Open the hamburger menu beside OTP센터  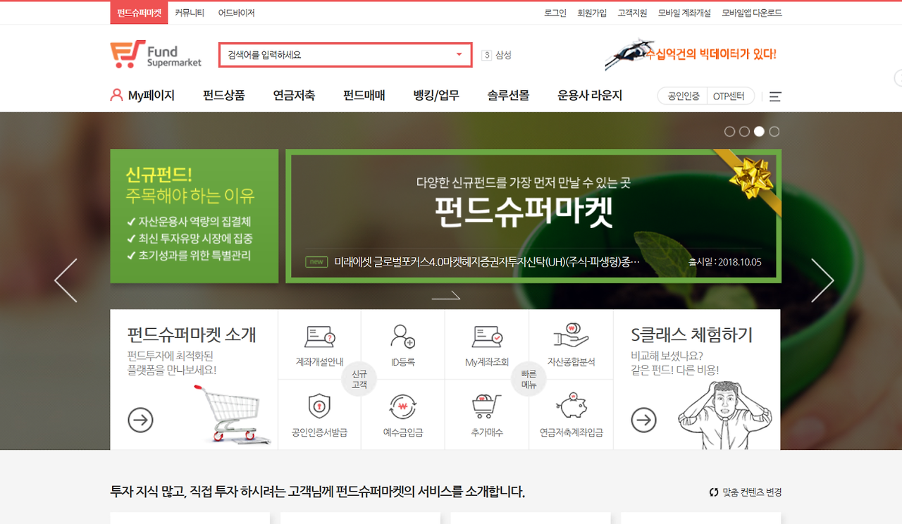774,96
